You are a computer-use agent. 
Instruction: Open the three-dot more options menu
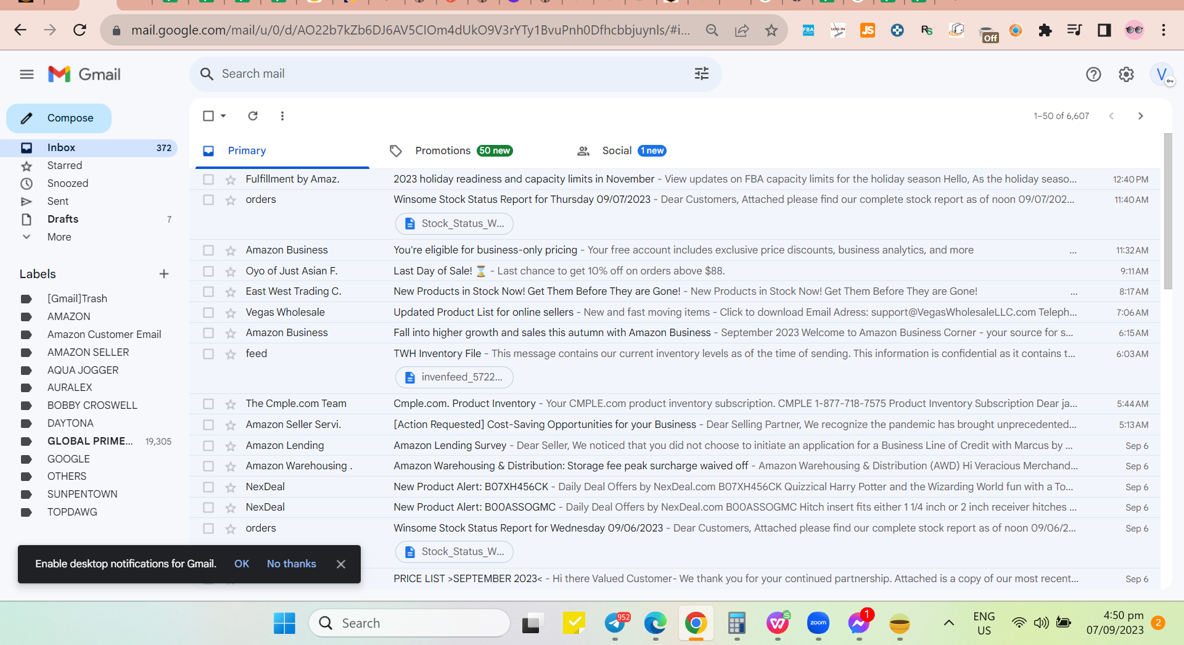point(282,116)
